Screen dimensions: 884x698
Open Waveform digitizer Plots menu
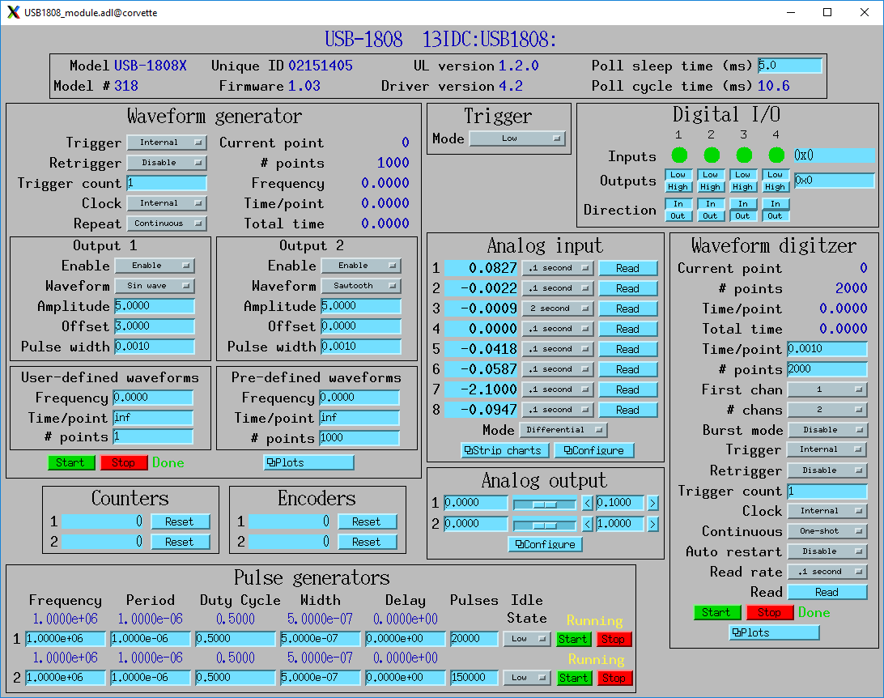(774, 633)
